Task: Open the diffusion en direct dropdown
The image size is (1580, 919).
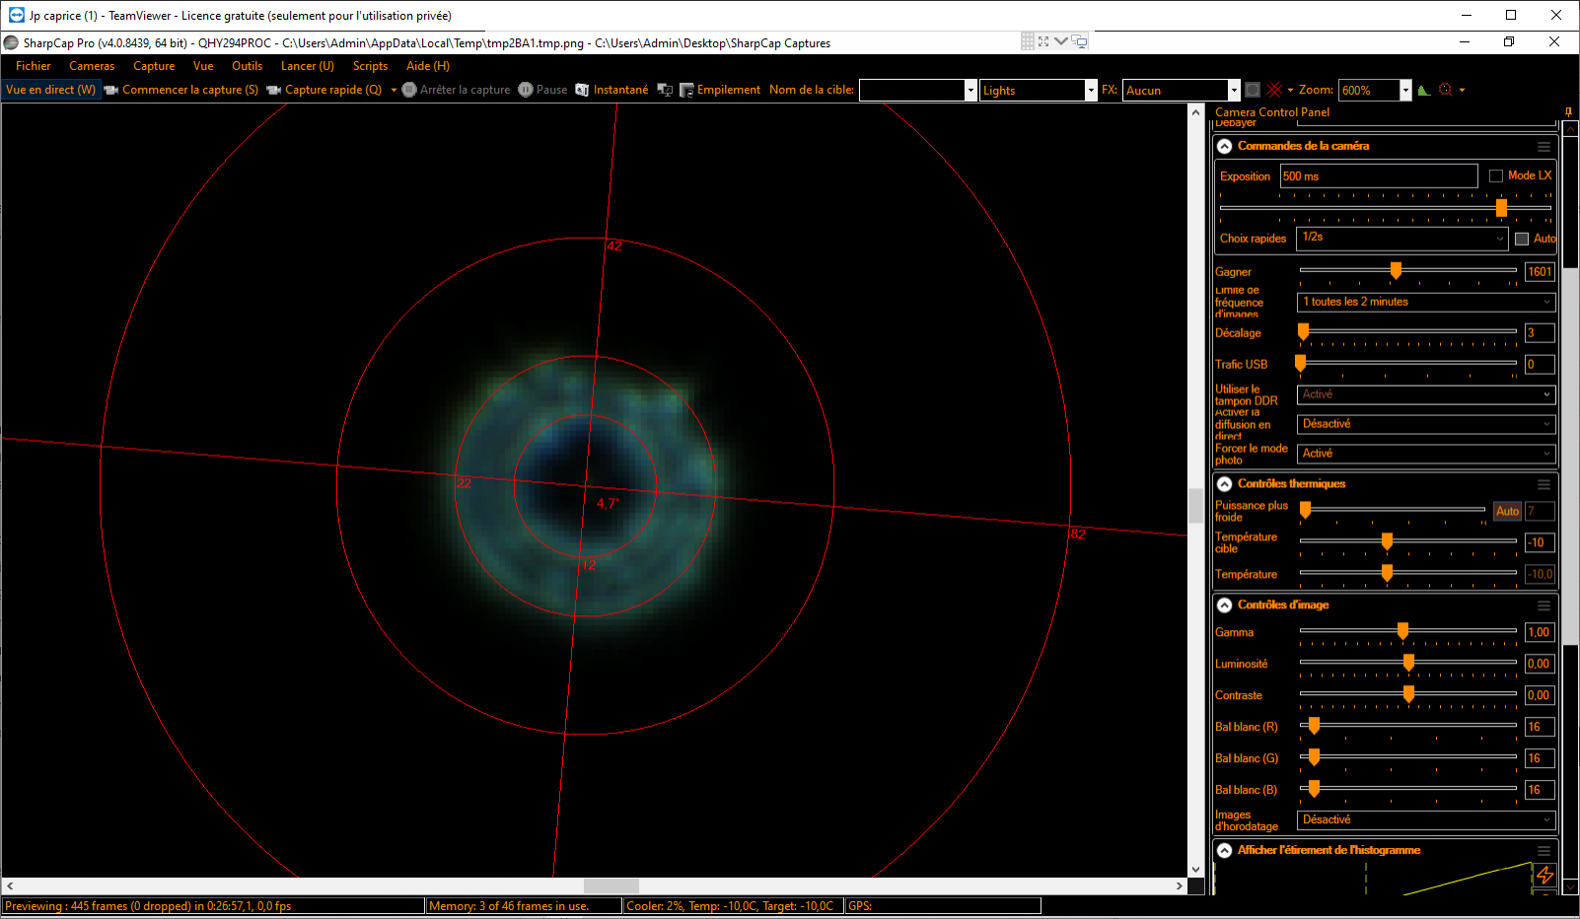Action: [1426, 424]
